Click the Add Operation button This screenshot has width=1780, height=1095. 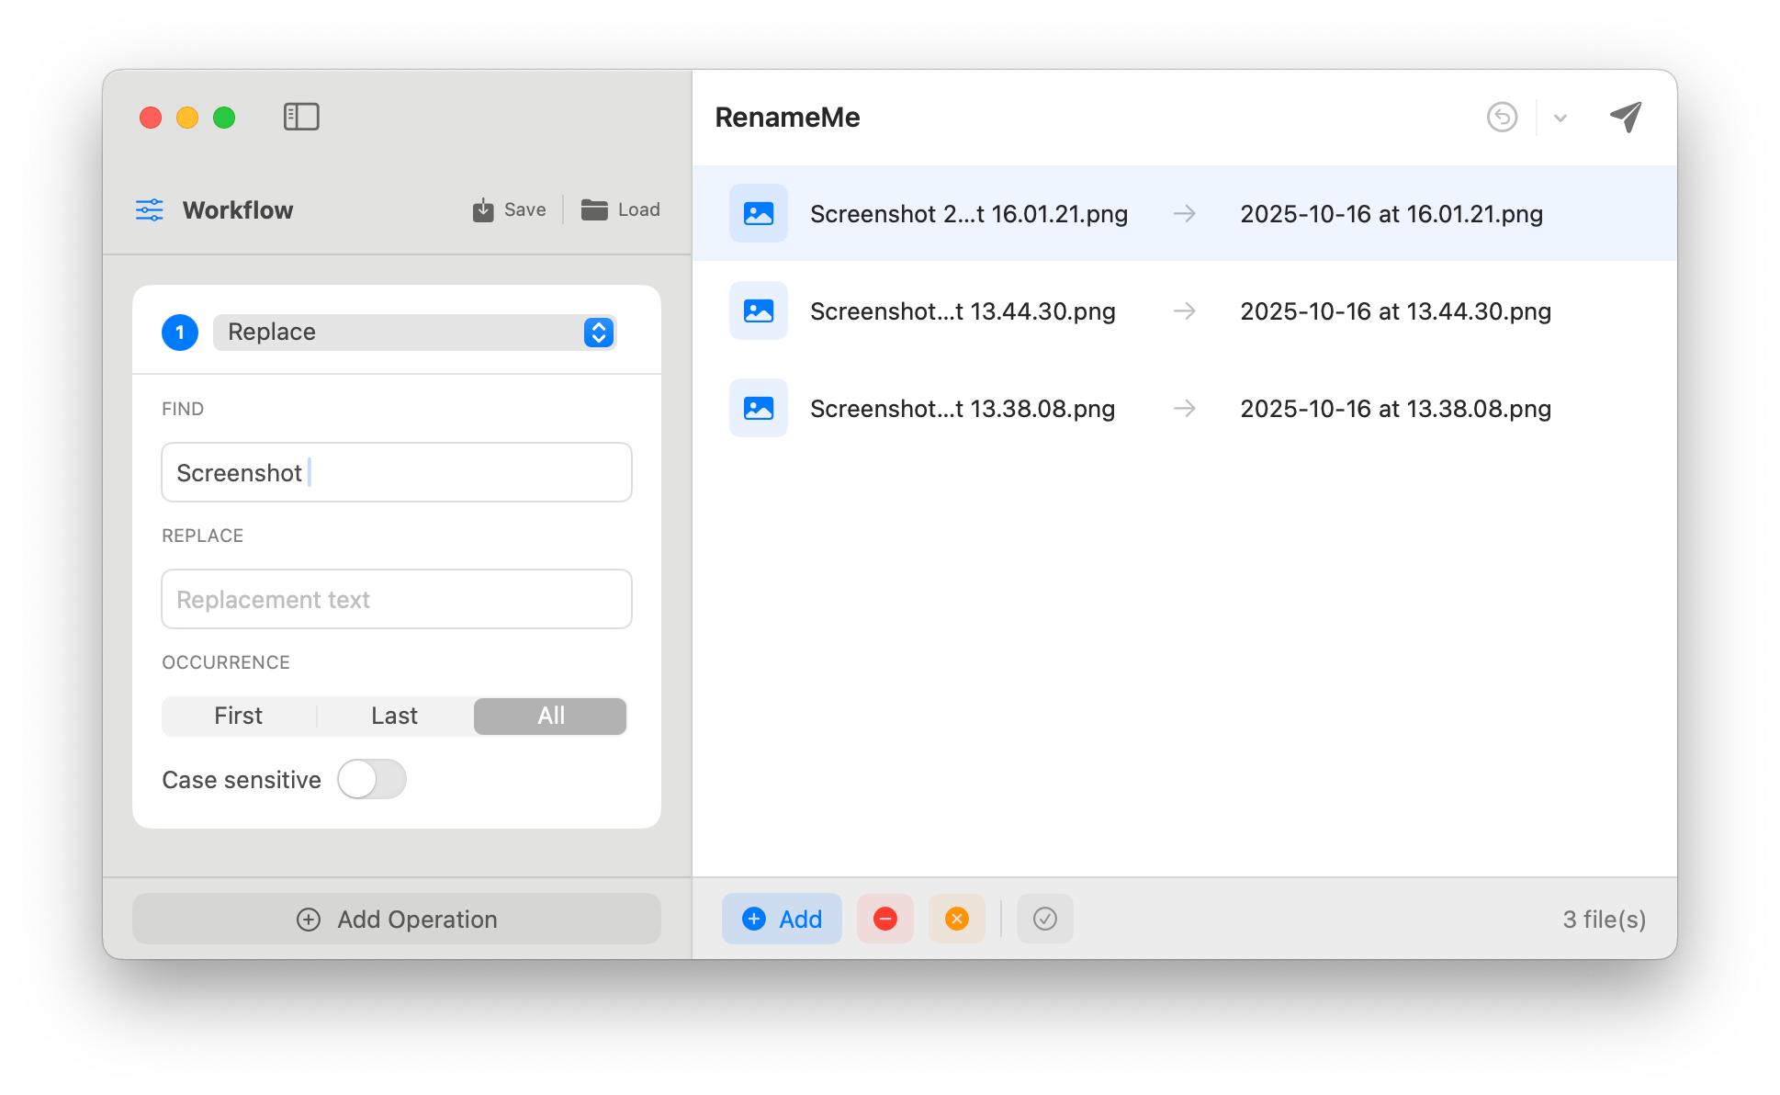click(397, 919)
